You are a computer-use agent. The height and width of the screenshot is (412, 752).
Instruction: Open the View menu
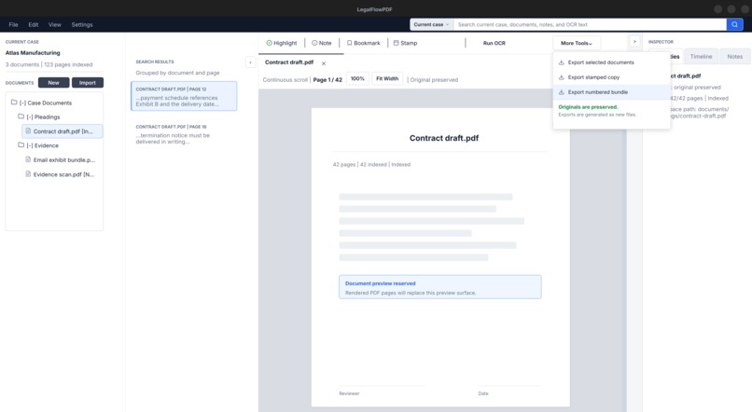click(55, 24)
